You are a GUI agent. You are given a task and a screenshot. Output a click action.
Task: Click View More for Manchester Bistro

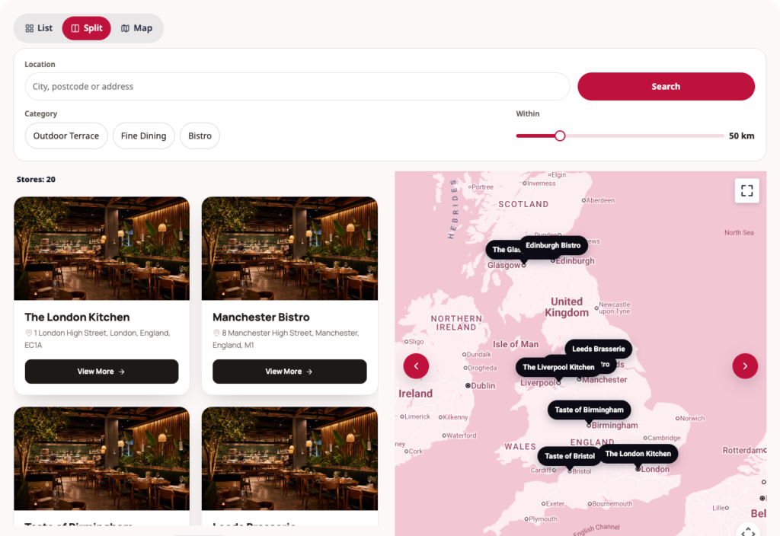289,372
